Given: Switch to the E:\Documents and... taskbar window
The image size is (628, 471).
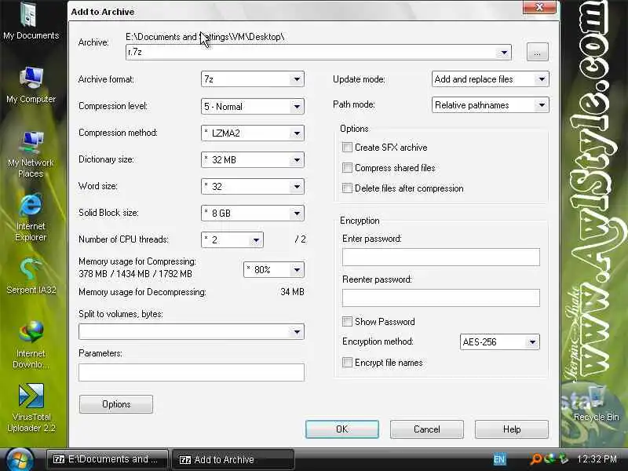Looking at the screenshot, I should (x=107, y=459).
